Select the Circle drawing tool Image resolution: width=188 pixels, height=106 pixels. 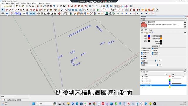pyautogui.click(x=116, y=10)
